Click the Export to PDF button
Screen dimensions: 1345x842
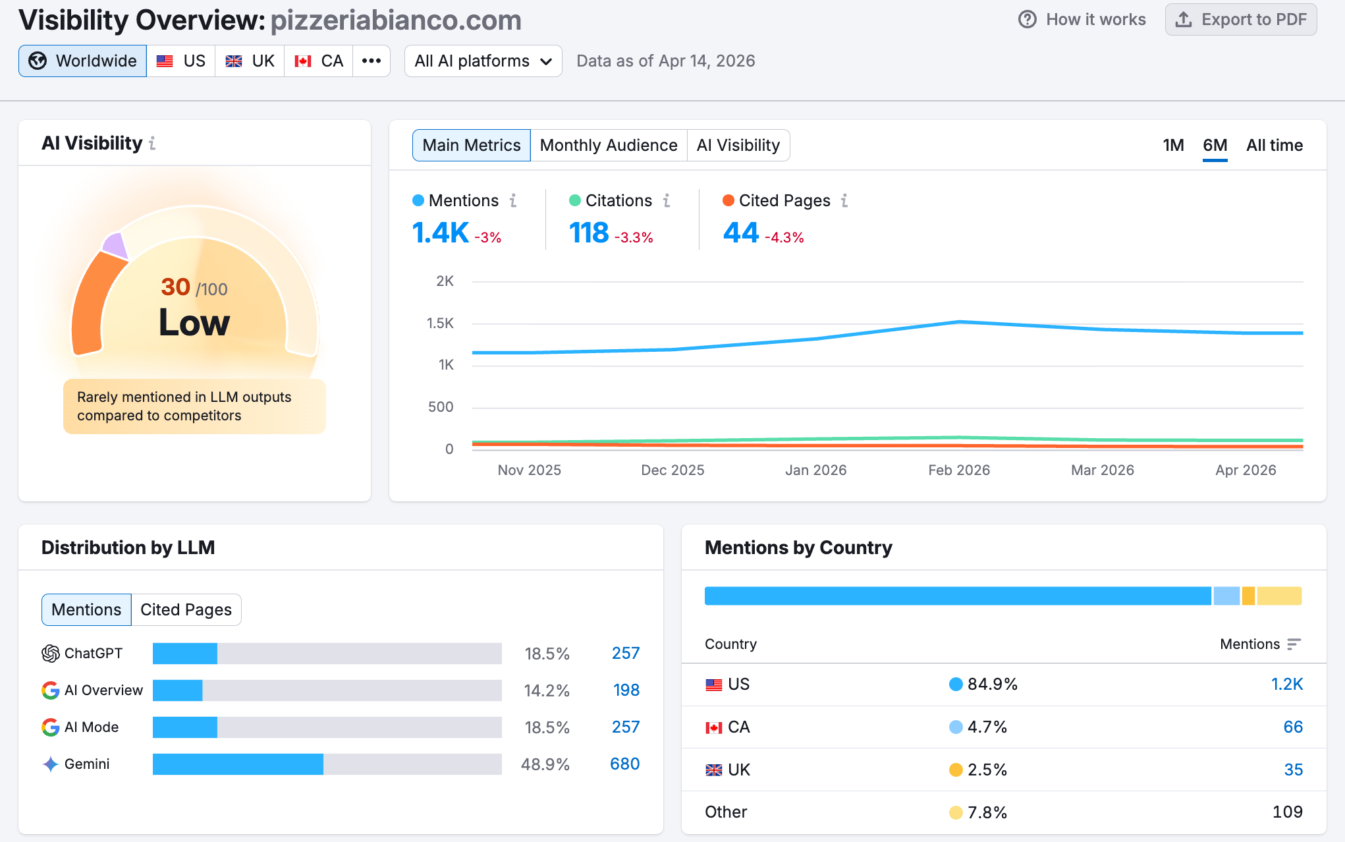click(x=1241, y=19)
